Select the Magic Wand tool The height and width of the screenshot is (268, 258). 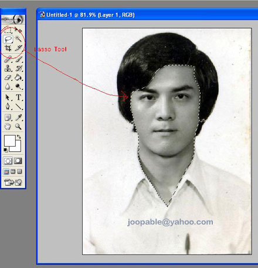[18, 39]
